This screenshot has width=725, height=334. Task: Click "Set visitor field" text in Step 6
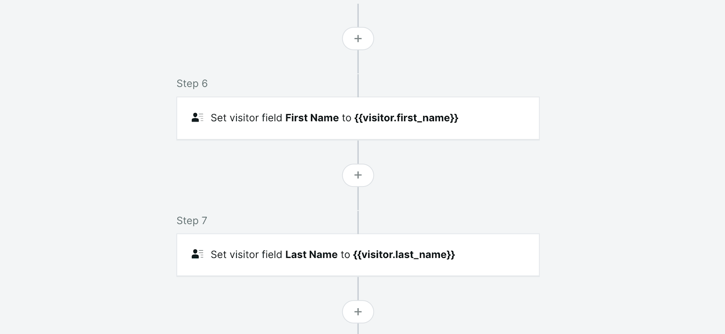pyautogui.click(x=246, y=118)
